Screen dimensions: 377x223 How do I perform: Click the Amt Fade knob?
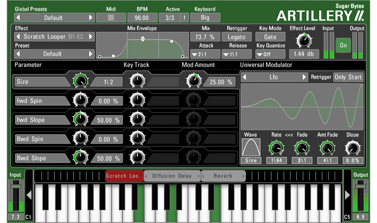pos(327,148)
